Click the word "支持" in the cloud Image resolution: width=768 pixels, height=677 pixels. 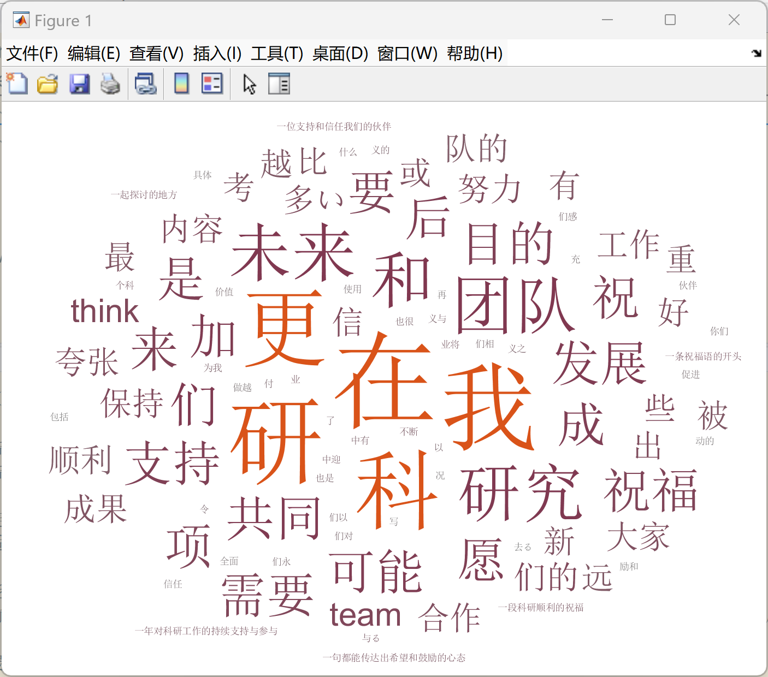pos(173,463)
